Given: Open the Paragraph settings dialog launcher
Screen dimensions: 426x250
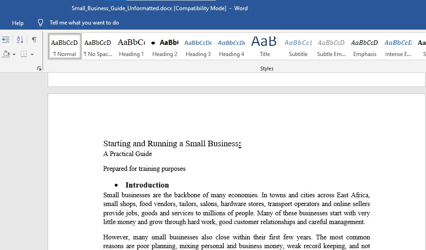Looking at the screenshot, I should coord(39,69).
